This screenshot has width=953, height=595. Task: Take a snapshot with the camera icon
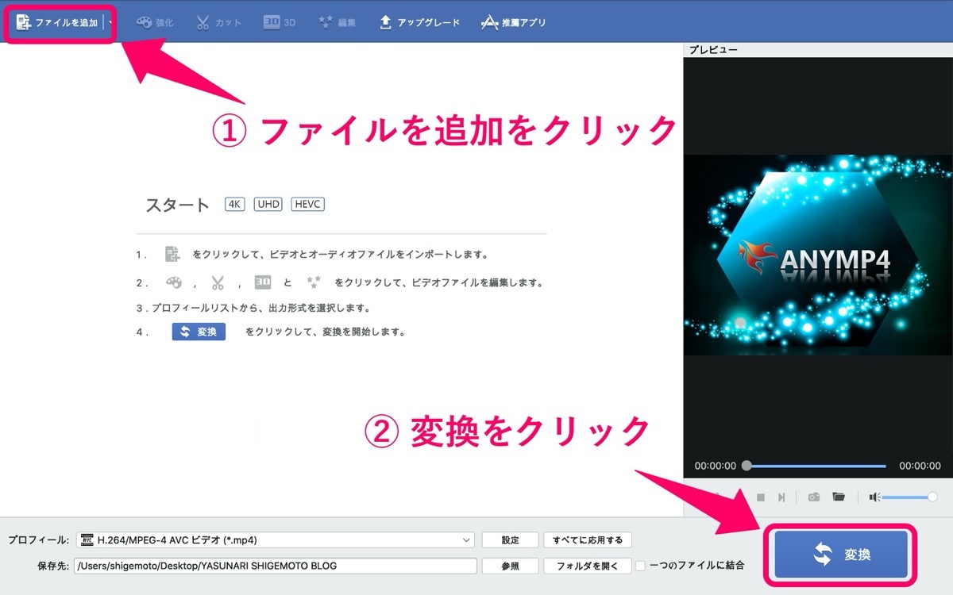point(814,497)
